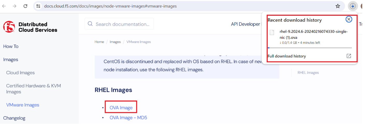Reload the page with refresh icon

click(x=25, y=6)
